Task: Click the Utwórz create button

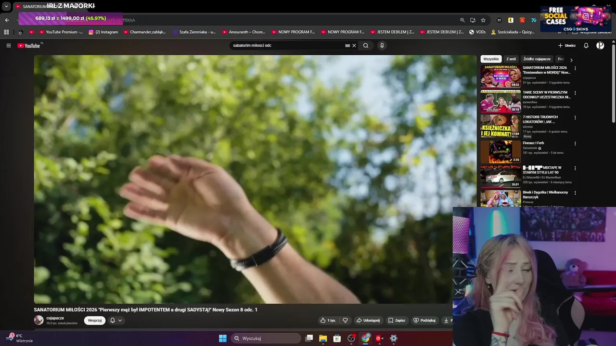Action: 567,46
